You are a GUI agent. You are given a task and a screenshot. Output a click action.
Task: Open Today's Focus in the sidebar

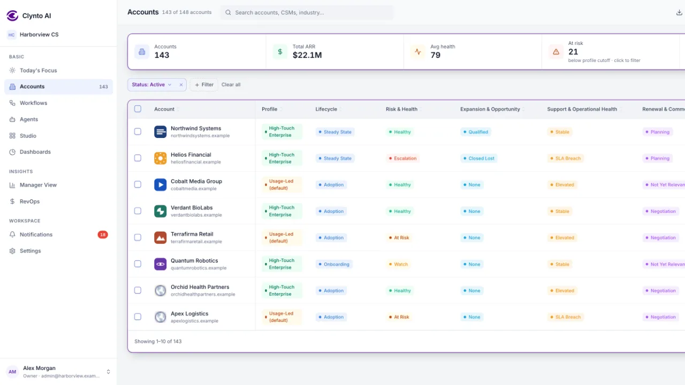[58, 71]
